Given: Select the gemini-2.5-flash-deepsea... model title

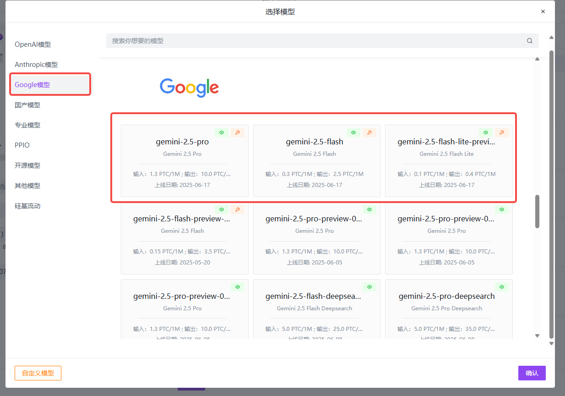Looking at the screenshot, I should click(314, 297).
